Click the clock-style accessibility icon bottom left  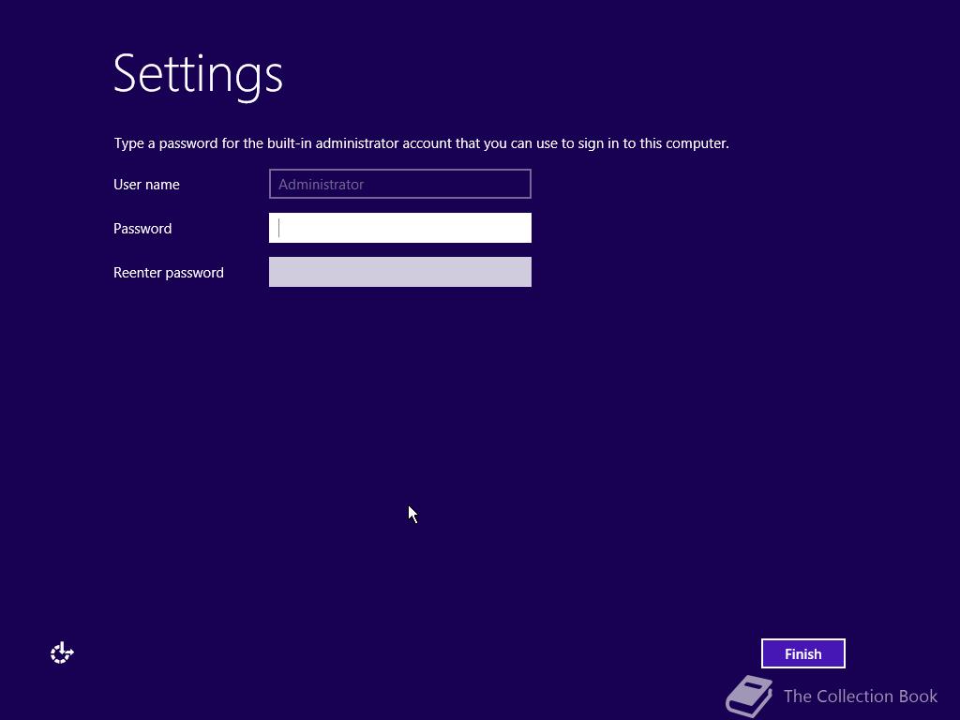[x=61, y=652]
